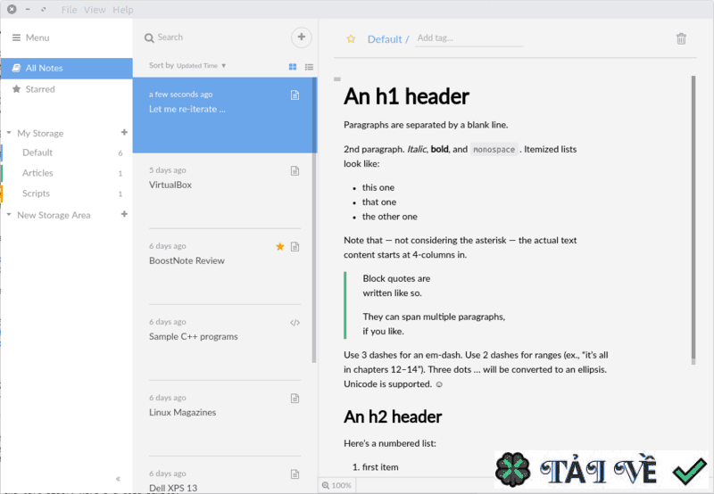The height and width of the screenshot is (494, 714).
Task: Click the star on BoostNote Review
Action: (x=280, y=246)
